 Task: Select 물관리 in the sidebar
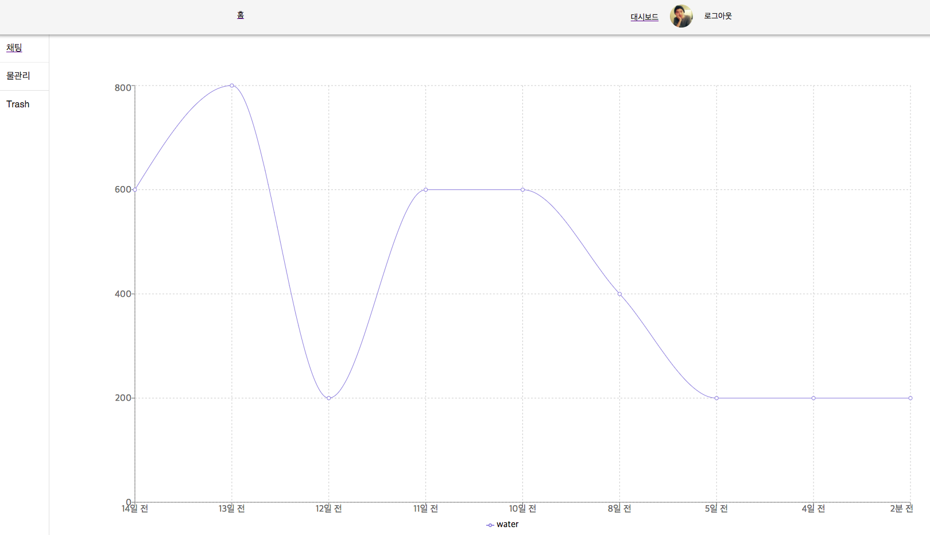click(x=18, y=76)
